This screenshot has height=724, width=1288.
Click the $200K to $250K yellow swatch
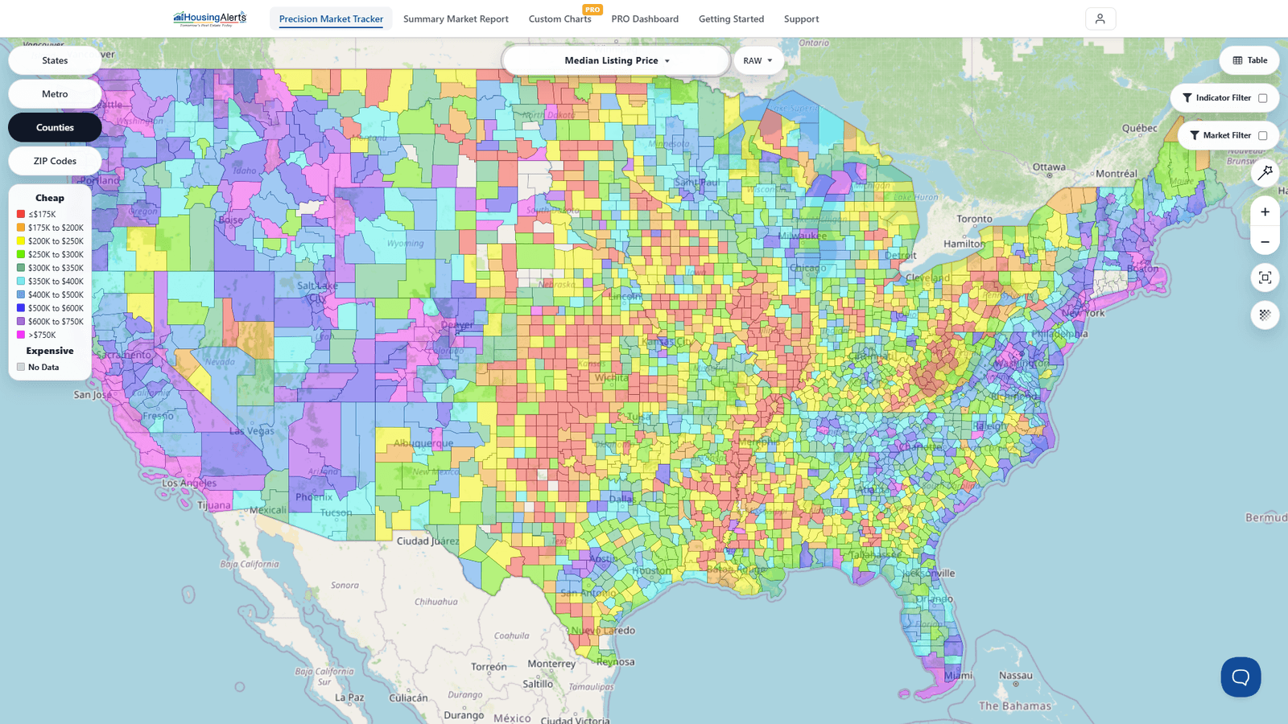(x=21, y=241)
